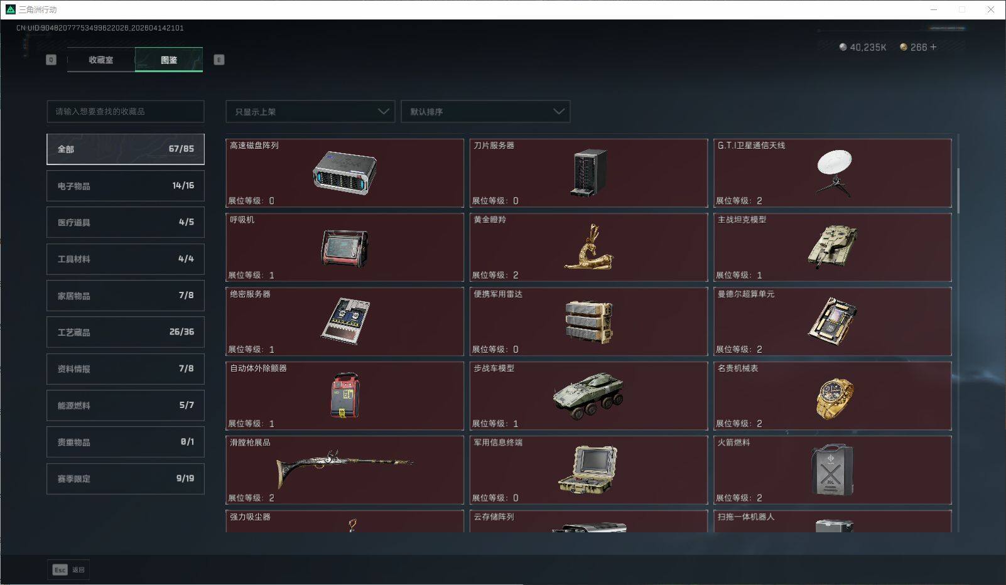Click the plus icon beside the 266 coins
The height and width of the screenshot is (585, 1006).
click(934, 46)
